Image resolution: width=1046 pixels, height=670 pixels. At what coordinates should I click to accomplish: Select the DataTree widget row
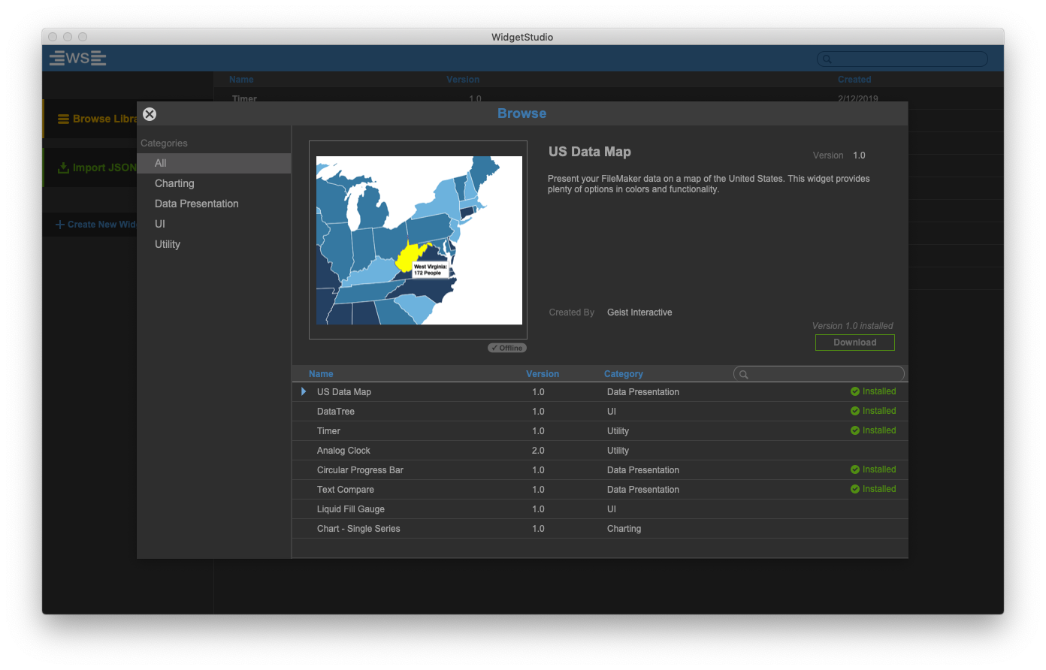tap(600, 412)
